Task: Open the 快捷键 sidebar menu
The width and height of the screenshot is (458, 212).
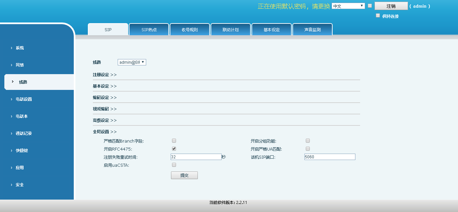Action: click(22, 151)
